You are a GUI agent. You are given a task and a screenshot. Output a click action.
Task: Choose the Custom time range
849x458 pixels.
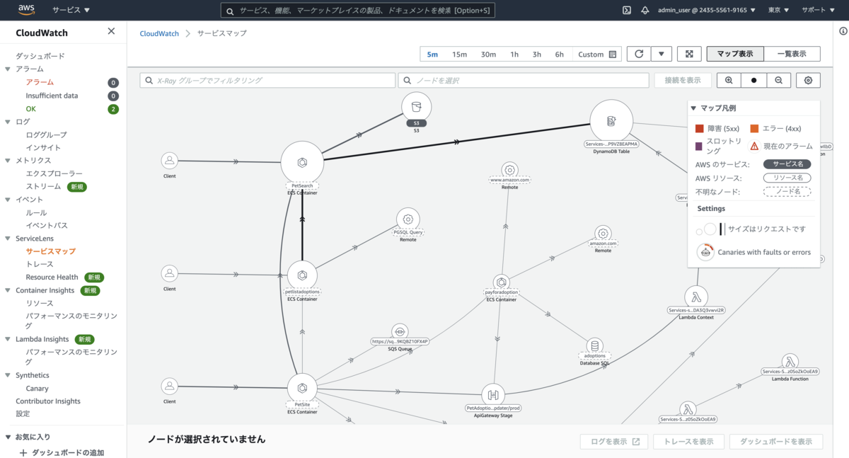597,55
